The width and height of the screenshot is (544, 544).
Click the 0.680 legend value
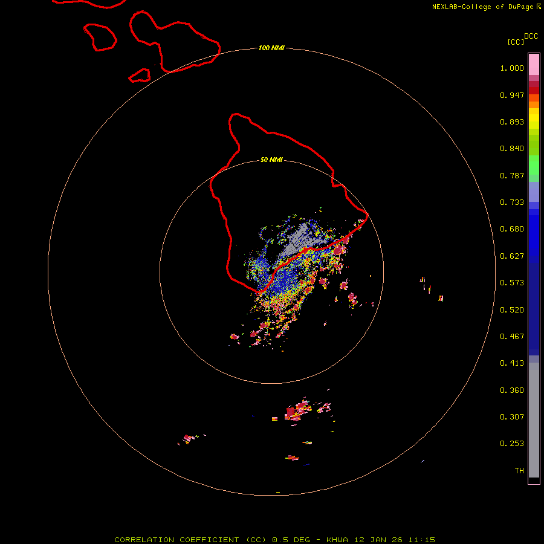pos(512,229)
